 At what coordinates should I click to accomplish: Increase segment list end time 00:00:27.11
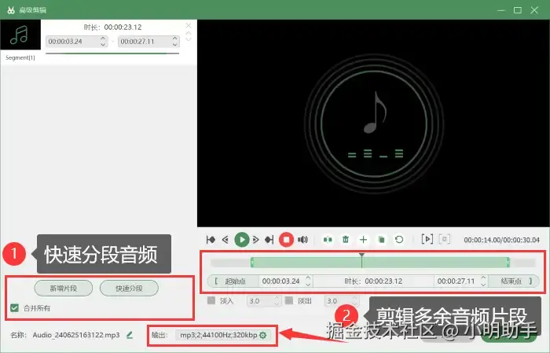click(174, 39)
